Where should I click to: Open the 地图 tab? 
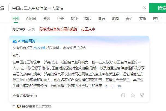(x=115, y=18)
